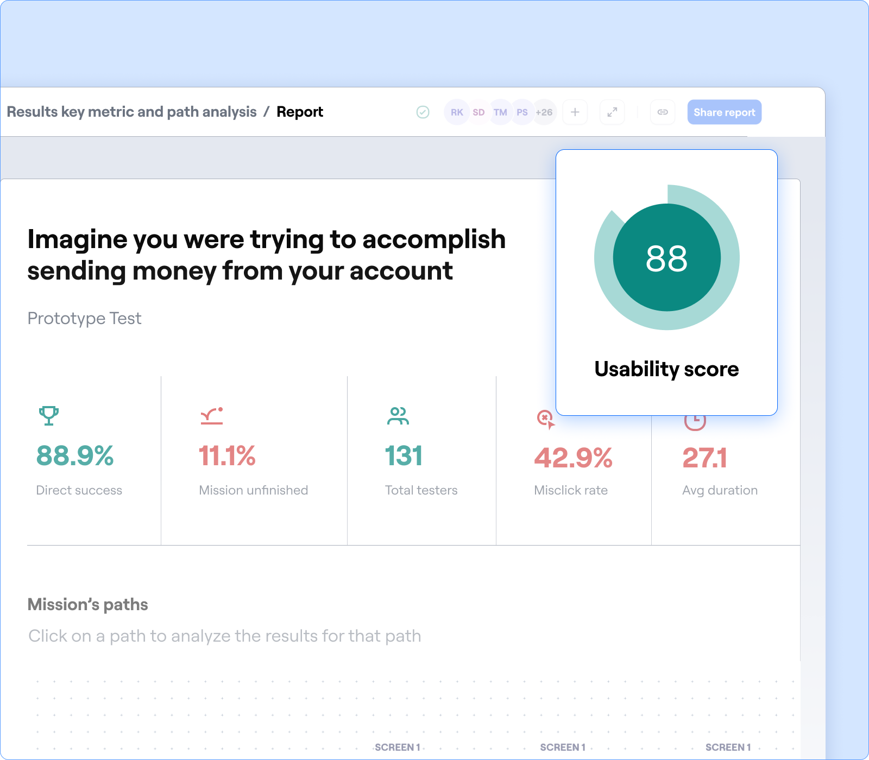Screen dimensions: 869x760
Task: Click the Total testers people icon
Action: [x=398, y=416]
